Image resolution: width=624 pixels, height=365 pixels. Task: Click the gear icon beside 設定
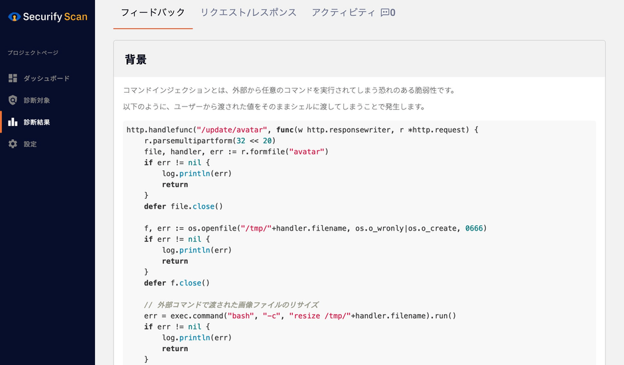[13, 144]
